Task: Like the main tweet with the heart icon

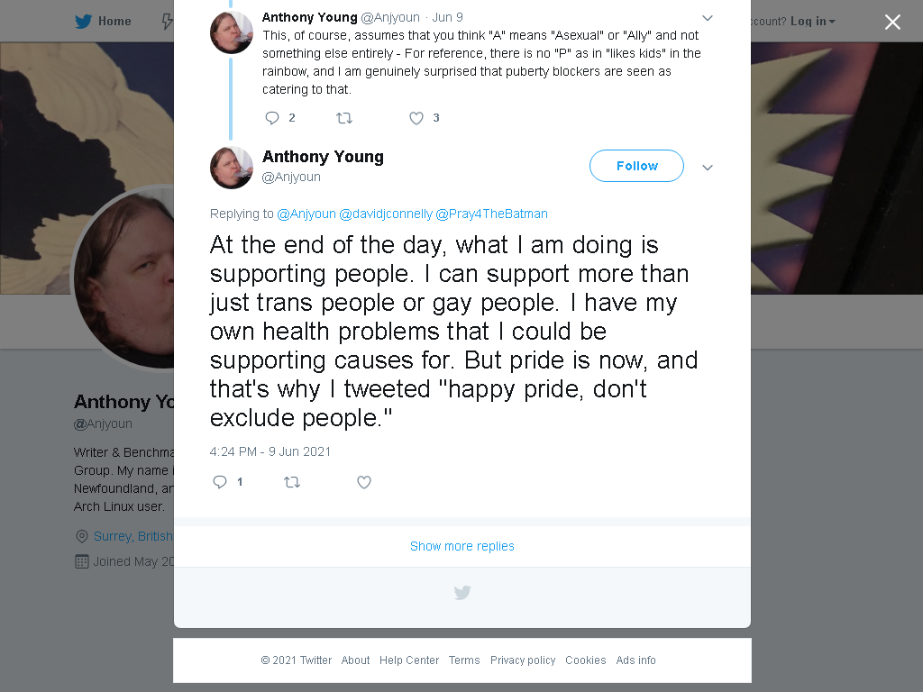Action: click(x=364, y=483)
